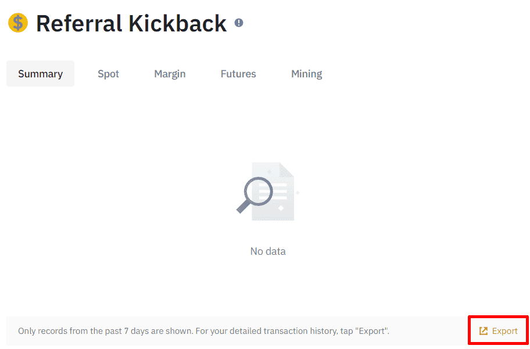The image size is (530, 349).
Task: Click the folded corner of the document illustration
Action: [x=287, y=170]
